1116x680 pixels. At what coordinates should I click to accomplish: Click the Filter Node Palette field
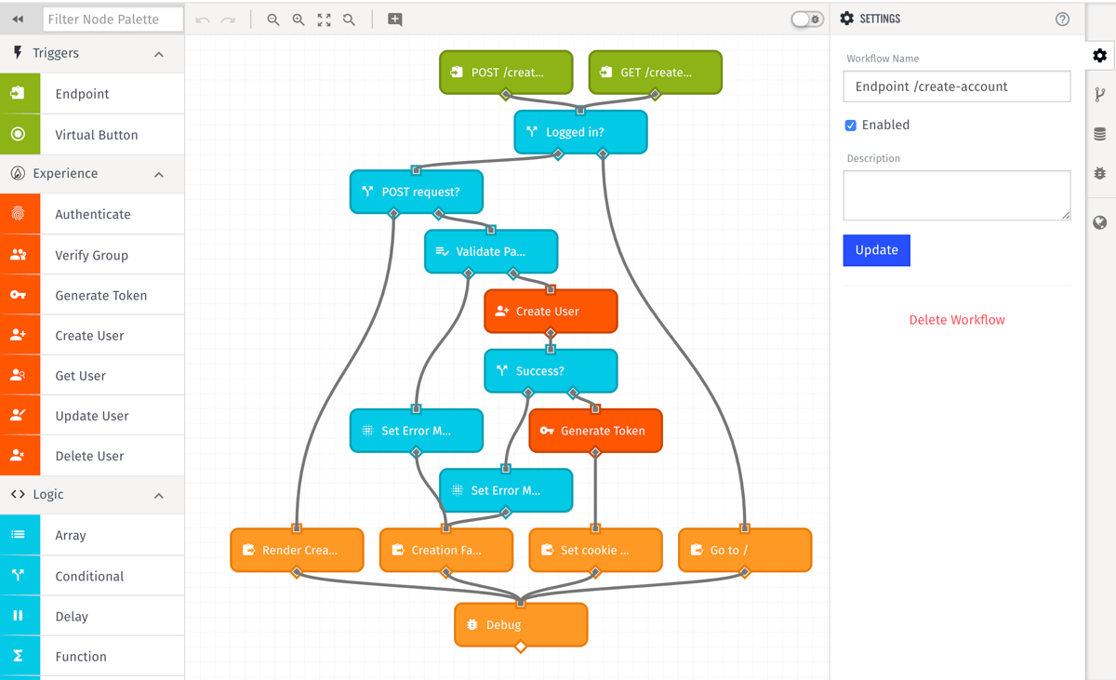pos(113,19)
